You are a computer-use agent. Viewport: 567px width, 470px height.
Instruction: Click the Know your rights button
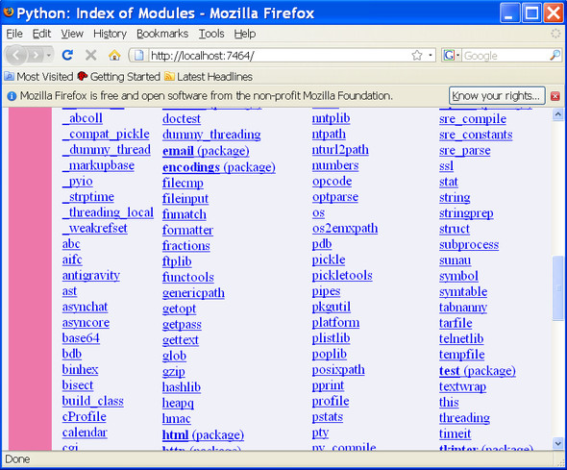[x=497, y=96]
